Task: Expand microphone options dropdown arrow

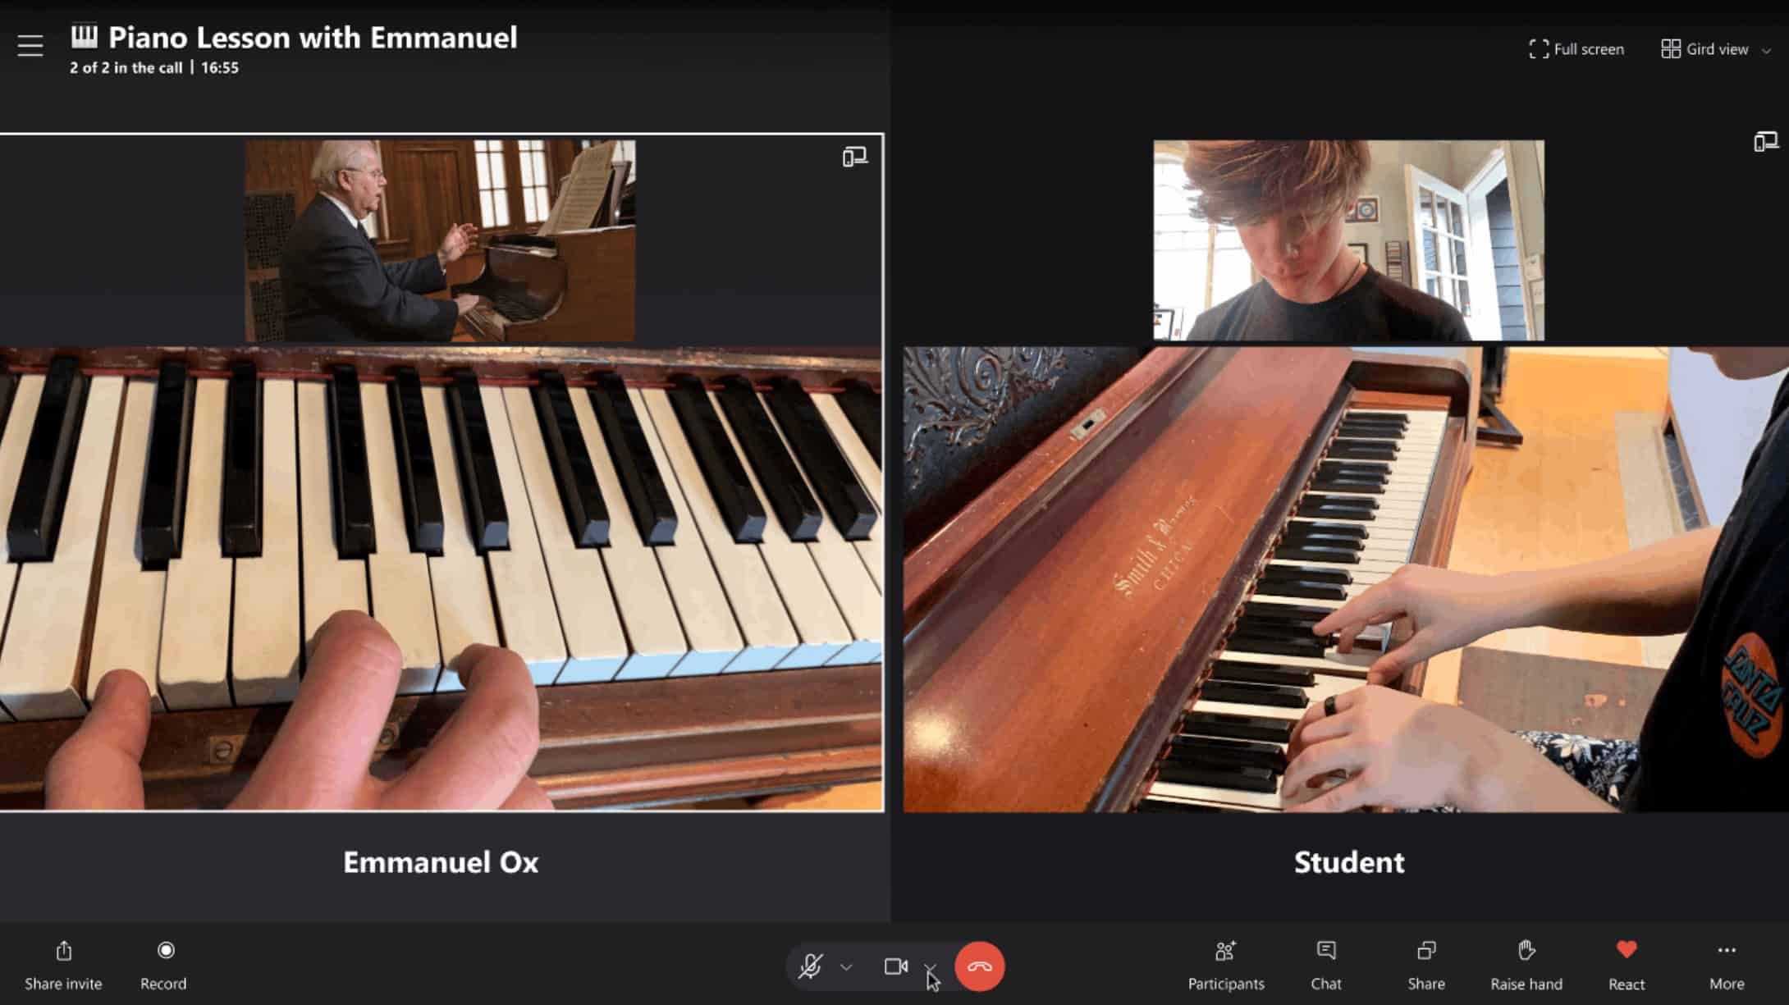Action: (x=845, y=967)
